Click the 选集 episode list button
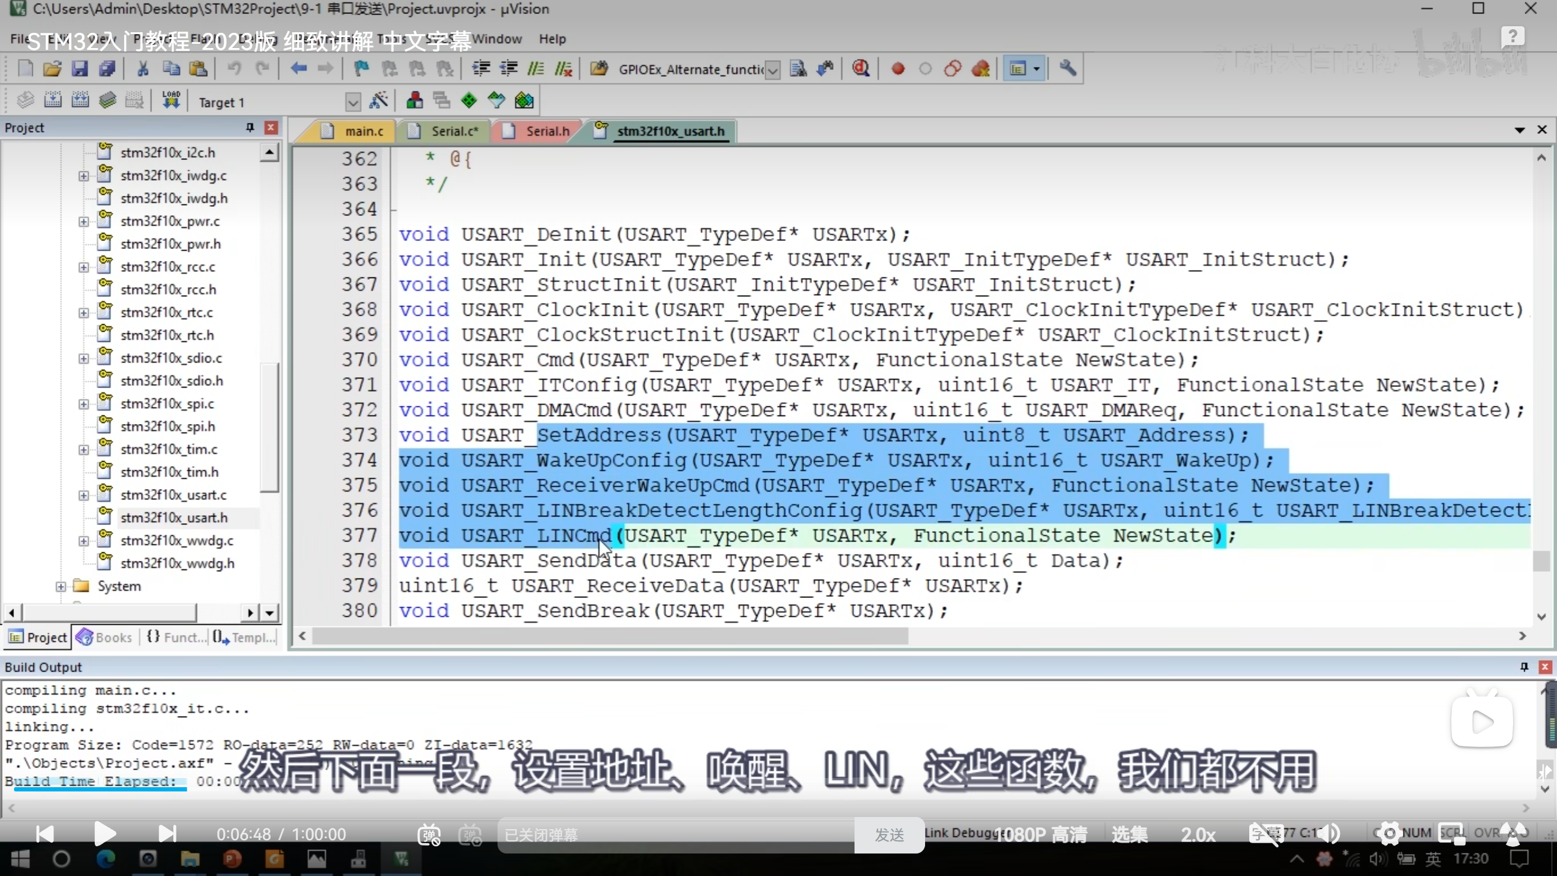Viewport: 1557px width, 876px height. (x=1129, y=835)
